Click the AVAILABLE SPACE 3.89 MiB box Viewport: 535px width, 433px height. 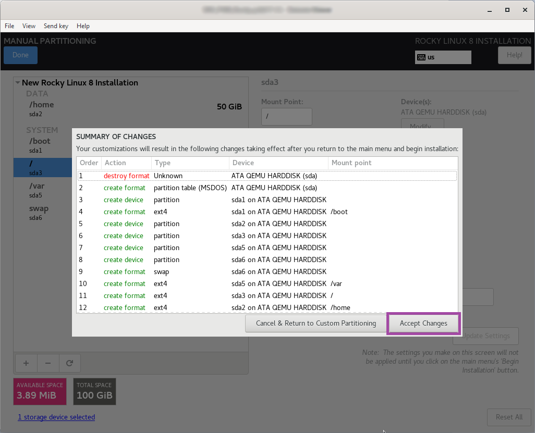point(40,391)
